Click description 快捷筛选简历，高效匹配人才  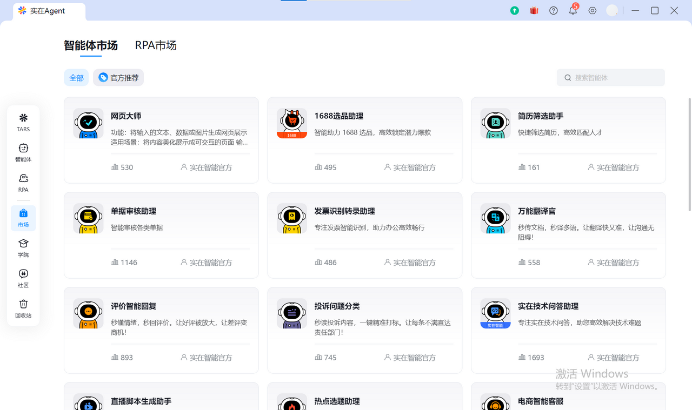point(560,132)
